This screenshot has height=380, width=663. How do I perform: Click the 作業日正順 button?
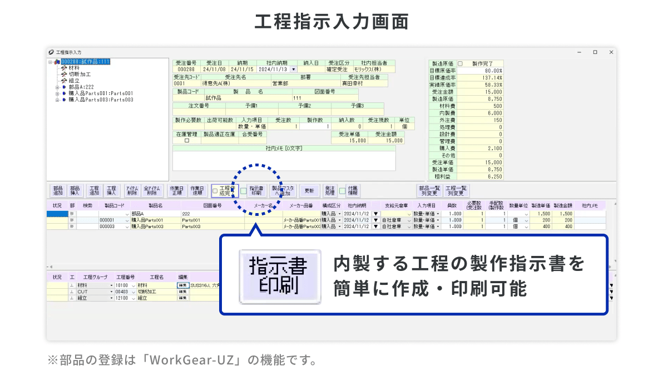click(x=177, y=191)
